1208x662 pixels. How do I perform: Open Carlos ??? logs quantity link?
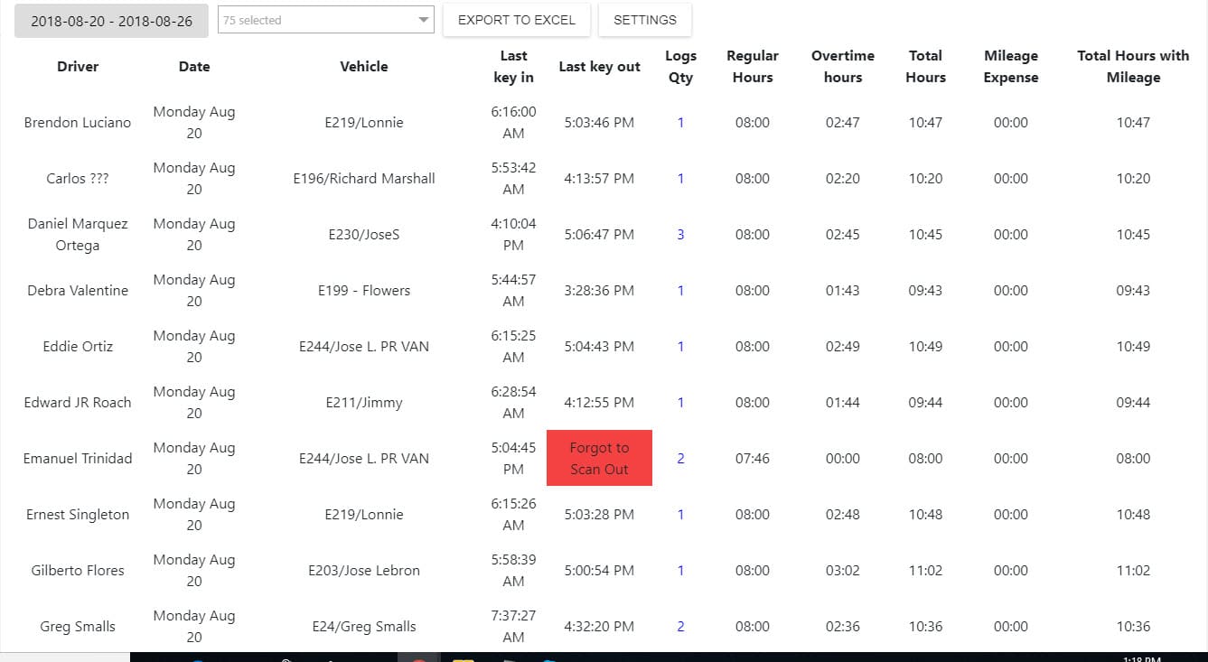tap(680, 179)
